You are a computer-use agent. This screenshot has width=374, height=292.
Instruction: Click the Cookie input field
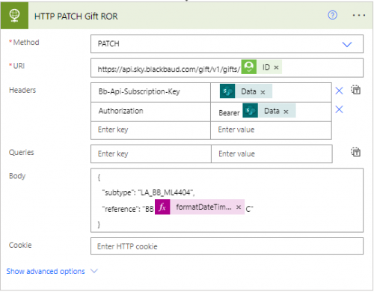point(227,246)
